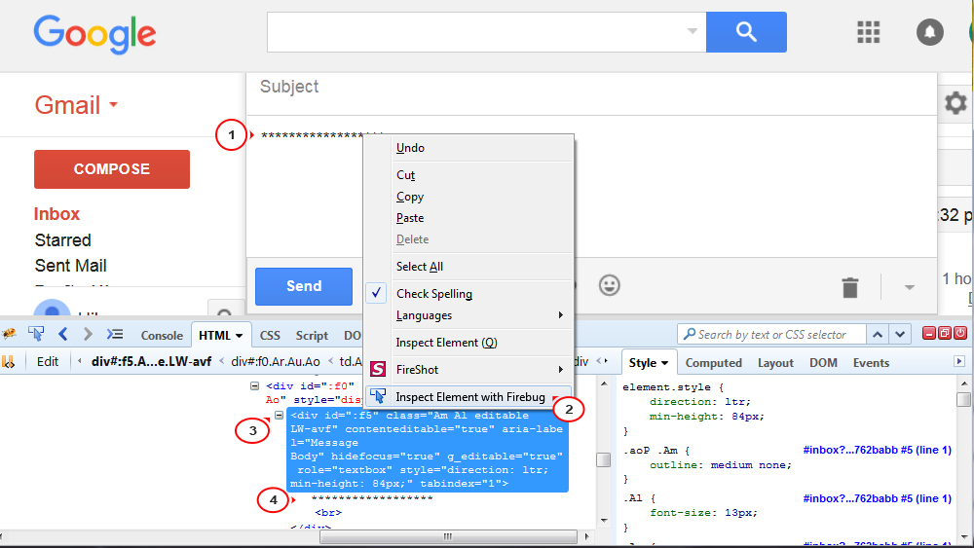The width and height of the screenshot is (974, 548).
Task: Open the Google apps grid
Action: pos(869,32)
